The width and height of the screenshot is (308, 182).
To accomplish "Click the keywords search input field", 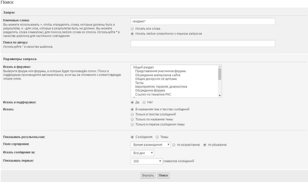I will coord(203,21).
